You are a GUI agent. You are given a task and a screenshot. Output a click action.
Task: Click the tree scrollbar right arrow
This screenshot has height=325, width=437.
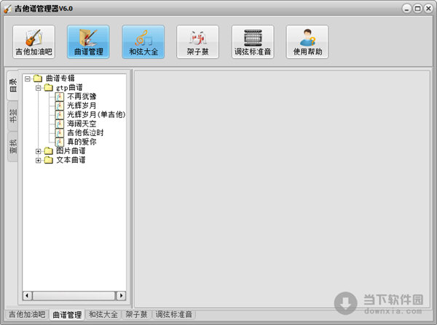pos(121,295)
